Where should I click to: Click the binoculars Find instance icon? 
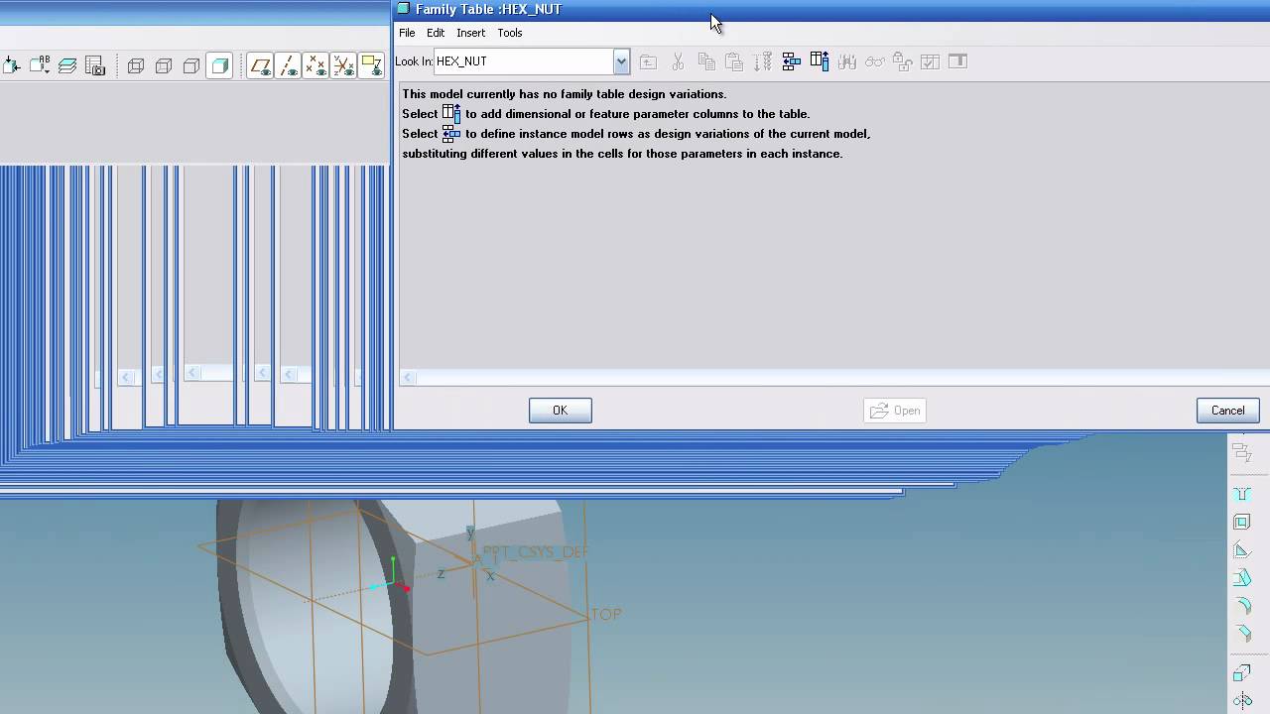(846, 61)
